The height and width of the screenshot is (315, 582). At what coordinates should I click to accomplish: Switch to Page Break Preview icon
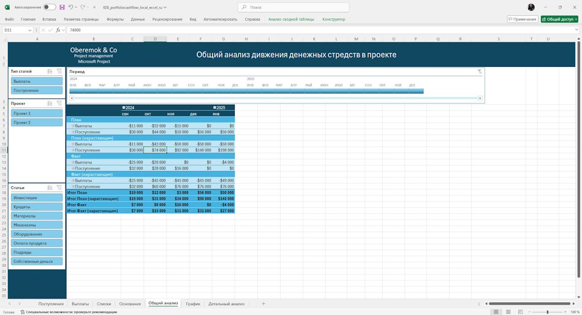(x=520, y=312)
